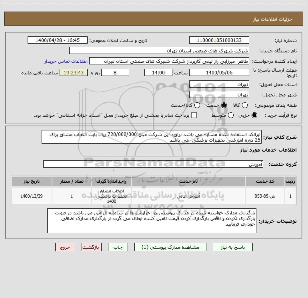Click the تاریخ نیاز column header

pyautogui.click(x=32, y=181)
